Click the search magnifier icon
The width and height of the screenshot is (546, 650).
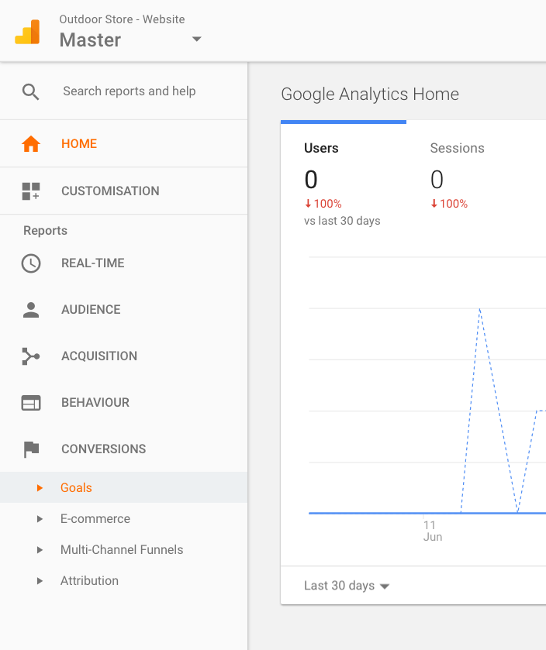click(x=30, y=91)
